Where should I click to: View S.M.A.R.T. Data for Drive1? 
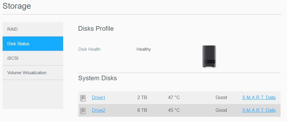coord(258,98)
